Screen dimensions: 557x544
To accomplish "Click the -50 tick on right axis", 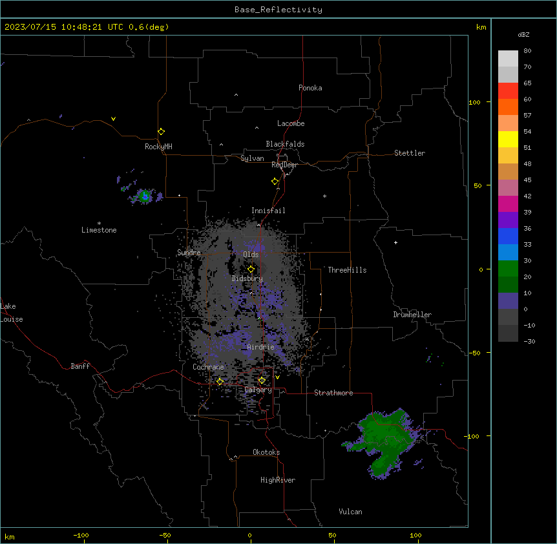I will coord(474,353).
